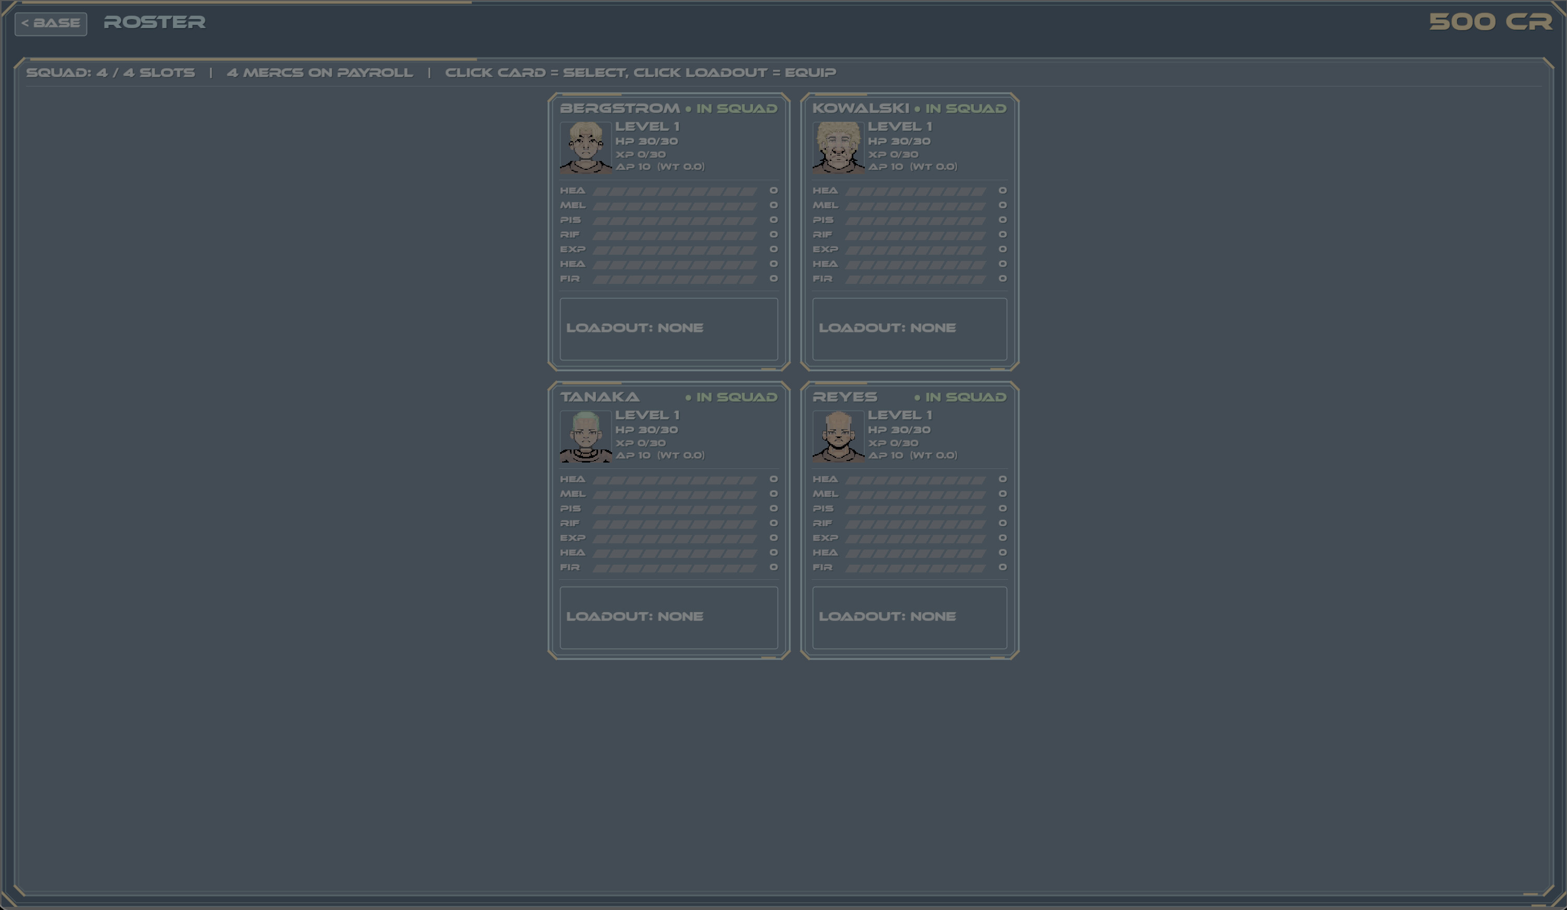Click Kowalski's RIF skill bar

915,235
